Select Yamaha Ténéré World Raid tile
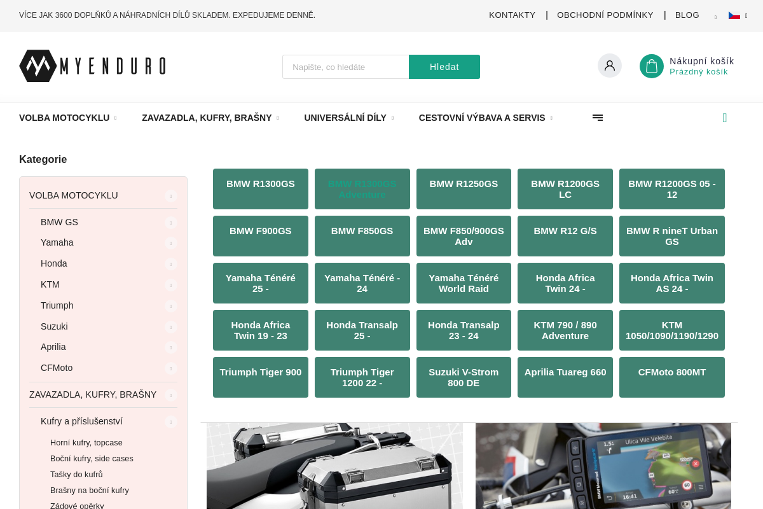This screenshot has height=509, width=763. pos(464,283)
